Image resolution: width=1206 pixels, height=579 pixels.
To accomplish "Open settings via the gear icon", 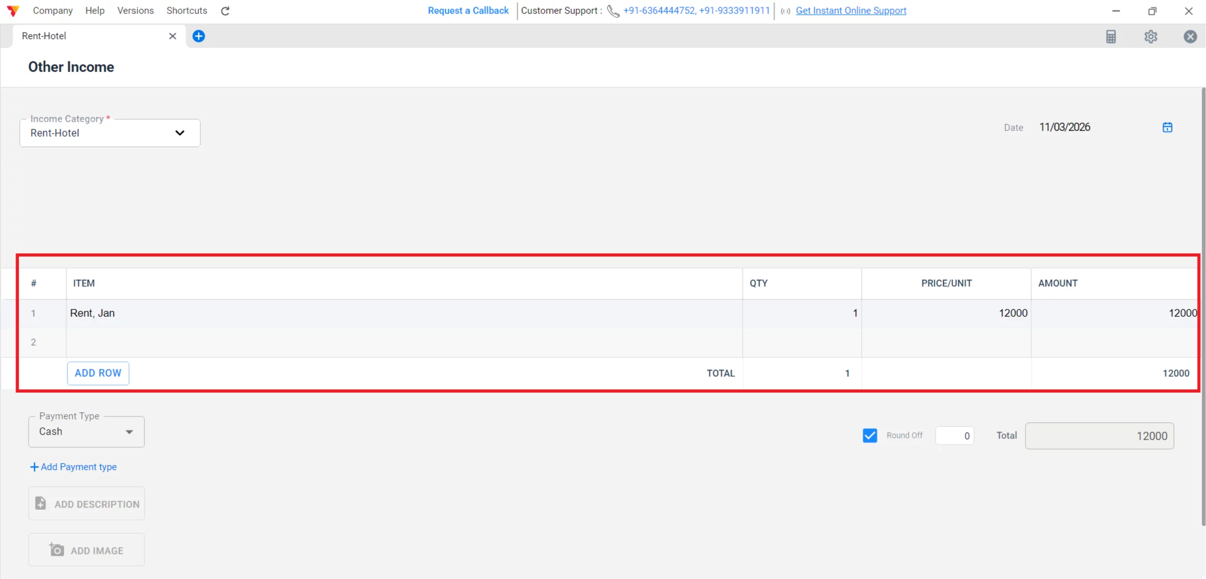I will [1151, 37].
